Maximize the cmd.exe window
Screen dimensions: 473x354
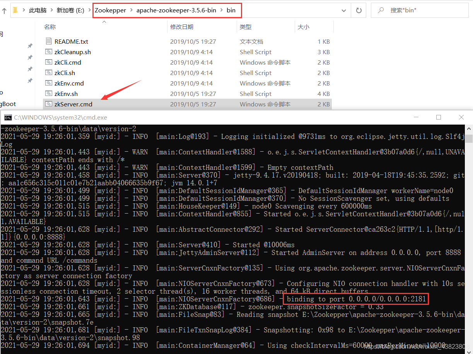[439, 117]
